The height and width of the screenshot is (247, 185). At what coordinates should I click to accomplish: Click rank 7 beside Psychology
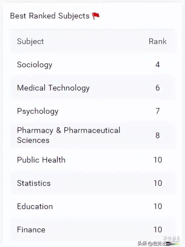[158, 111]
